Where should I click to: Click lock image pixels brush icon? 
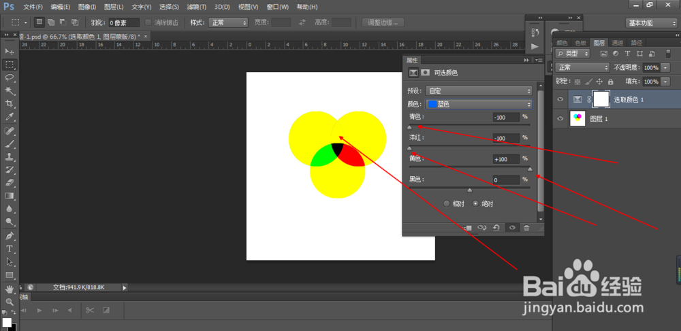pos(588,82)
